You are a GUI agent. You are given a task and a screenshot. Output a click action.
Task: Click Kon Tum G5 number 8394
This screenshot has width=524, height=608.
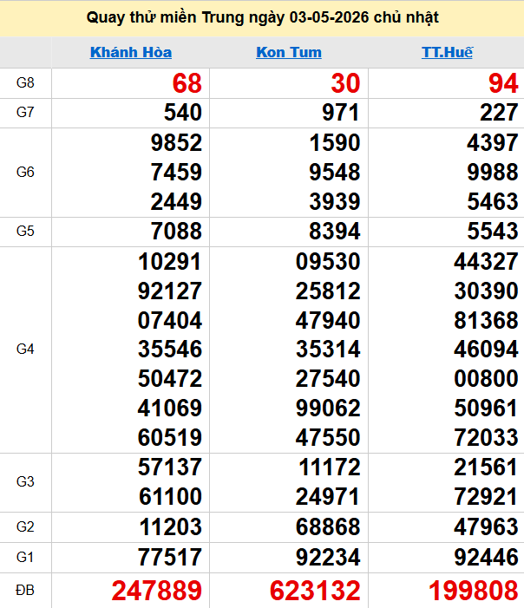(x=335, y=231)
